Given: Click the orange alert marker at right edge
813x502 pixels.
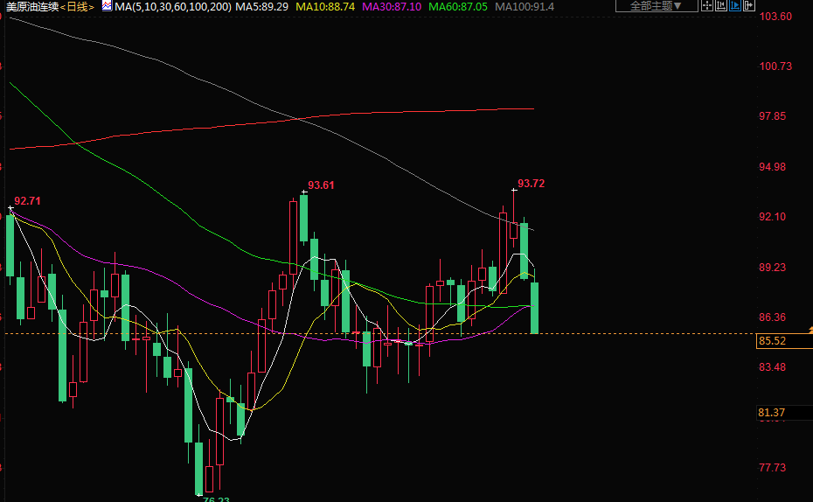Looking at the screenshot, I should click(810, 329).
